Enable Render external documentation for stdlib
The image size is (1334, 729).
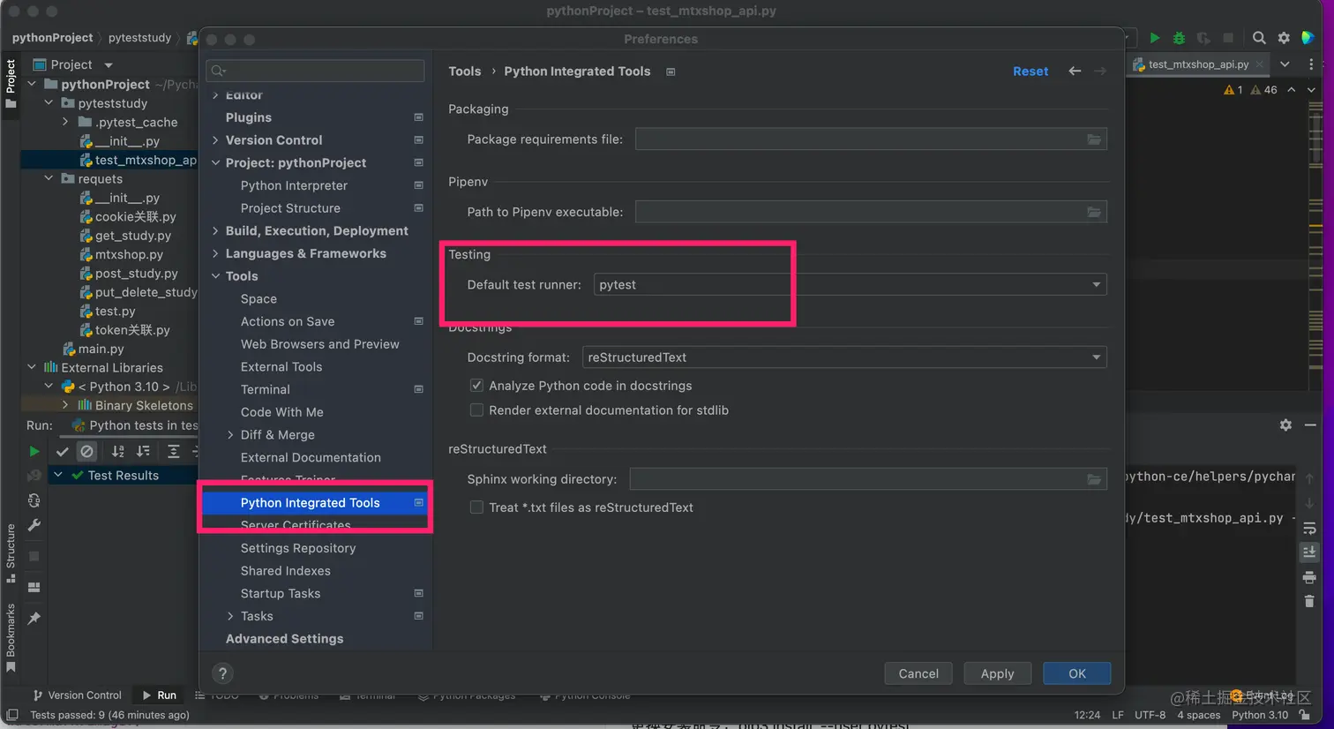coord(476,410)
